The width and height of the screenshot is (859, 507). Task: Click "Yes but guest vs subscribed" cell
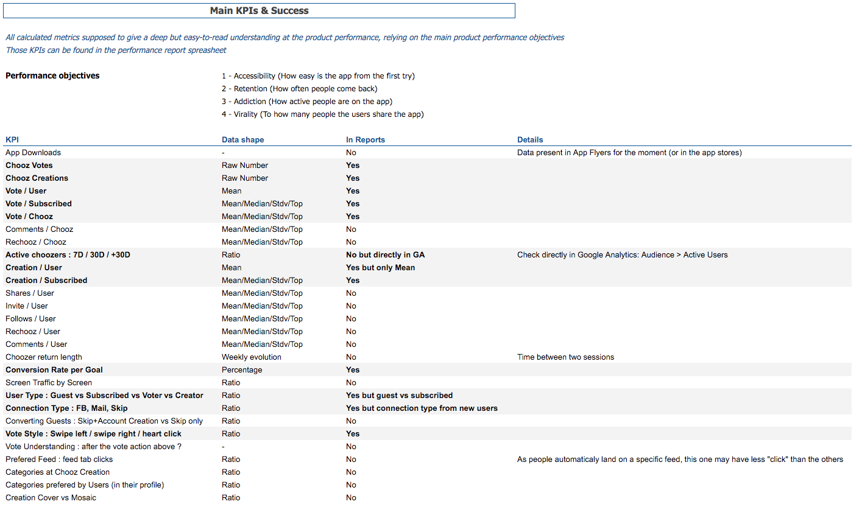[400, 396]
